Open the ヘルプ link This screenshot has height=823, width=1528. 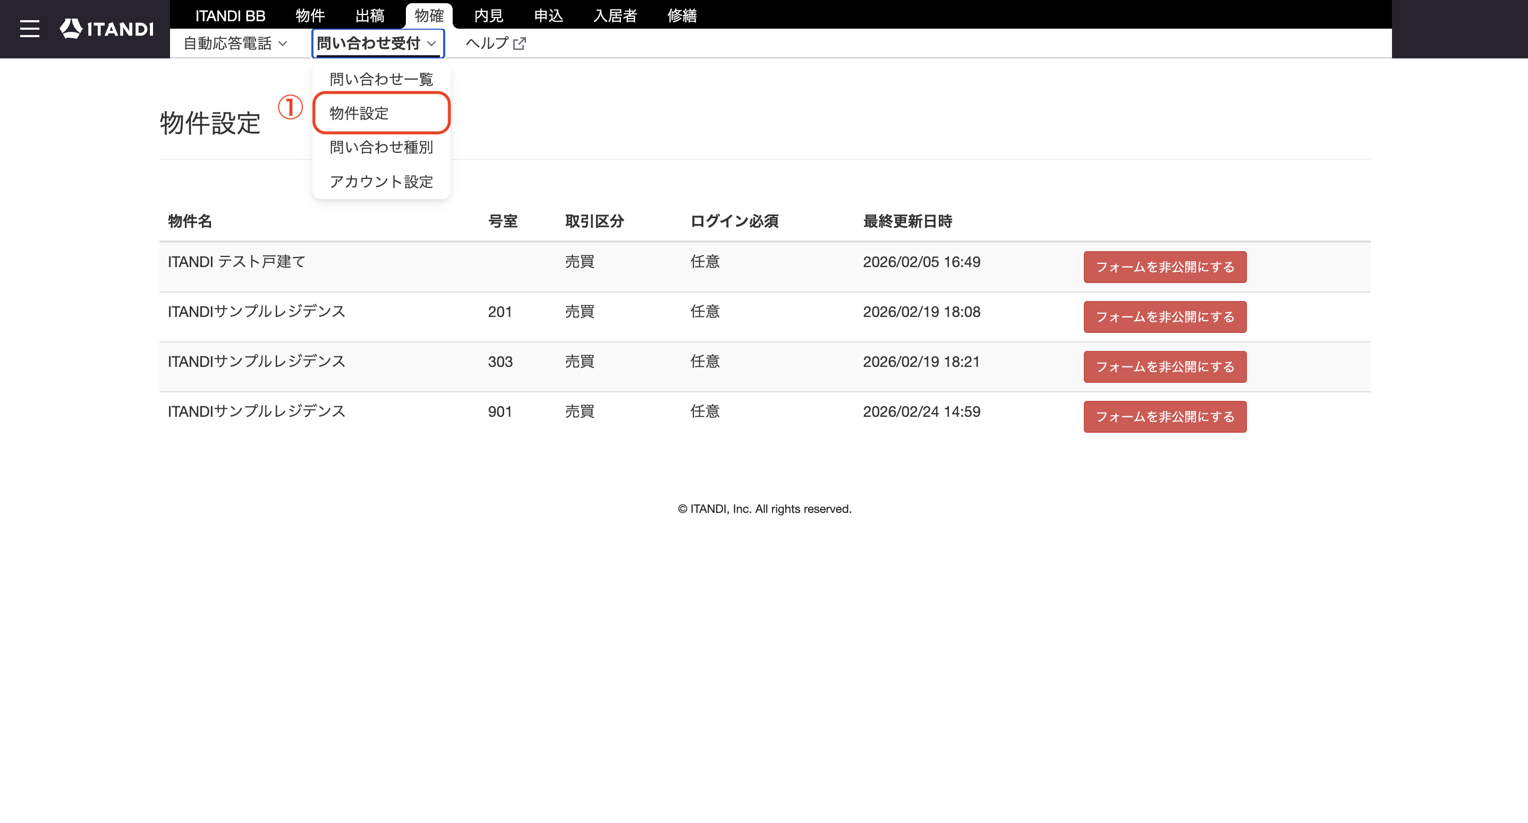[x=495, y=44]
